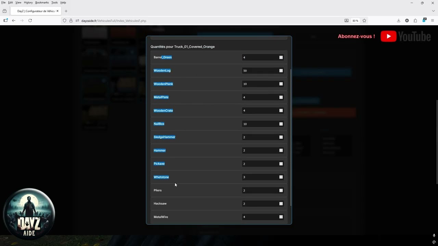
Task: Open the Bookmarks menu
Action: 42,2
